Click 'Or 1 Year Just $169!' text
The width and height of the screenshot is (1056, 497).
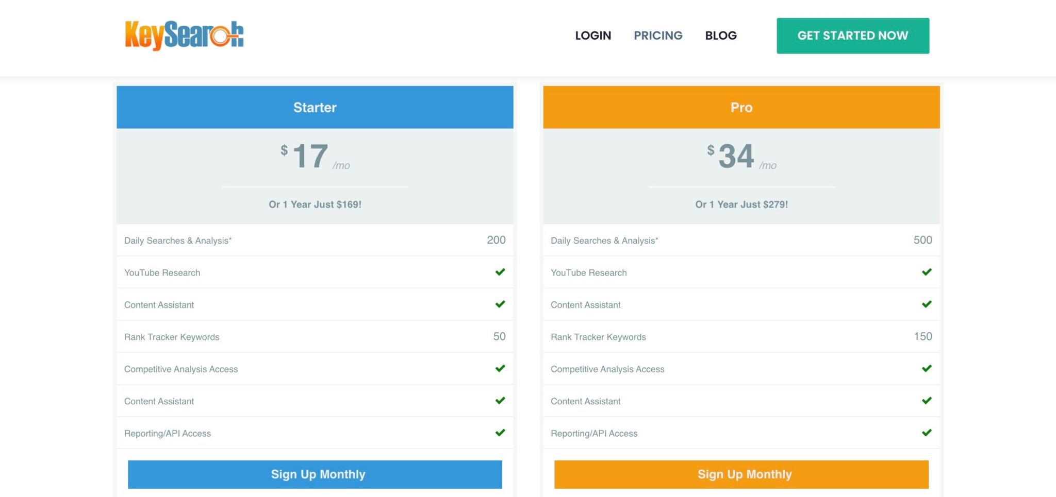pyautogui.click(x=315, y=204)
